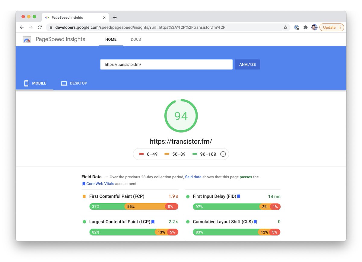Open a new browser tab
The height and width of the screenshot is (262, 362).
[115, 17]
